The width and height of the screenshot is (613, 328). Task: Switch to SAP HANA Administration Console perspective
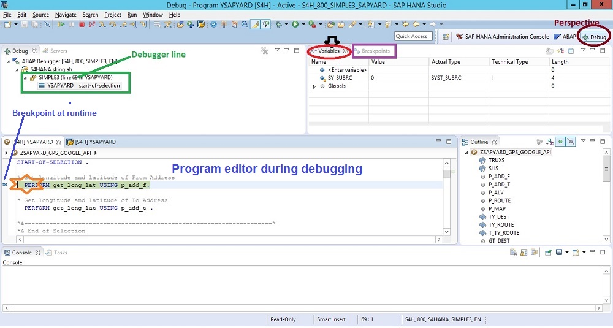tap(503, 37)
